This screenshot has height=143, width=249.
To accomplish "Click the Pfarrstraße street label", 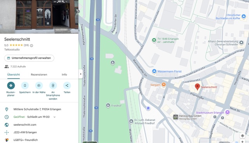I will [197, 96].
